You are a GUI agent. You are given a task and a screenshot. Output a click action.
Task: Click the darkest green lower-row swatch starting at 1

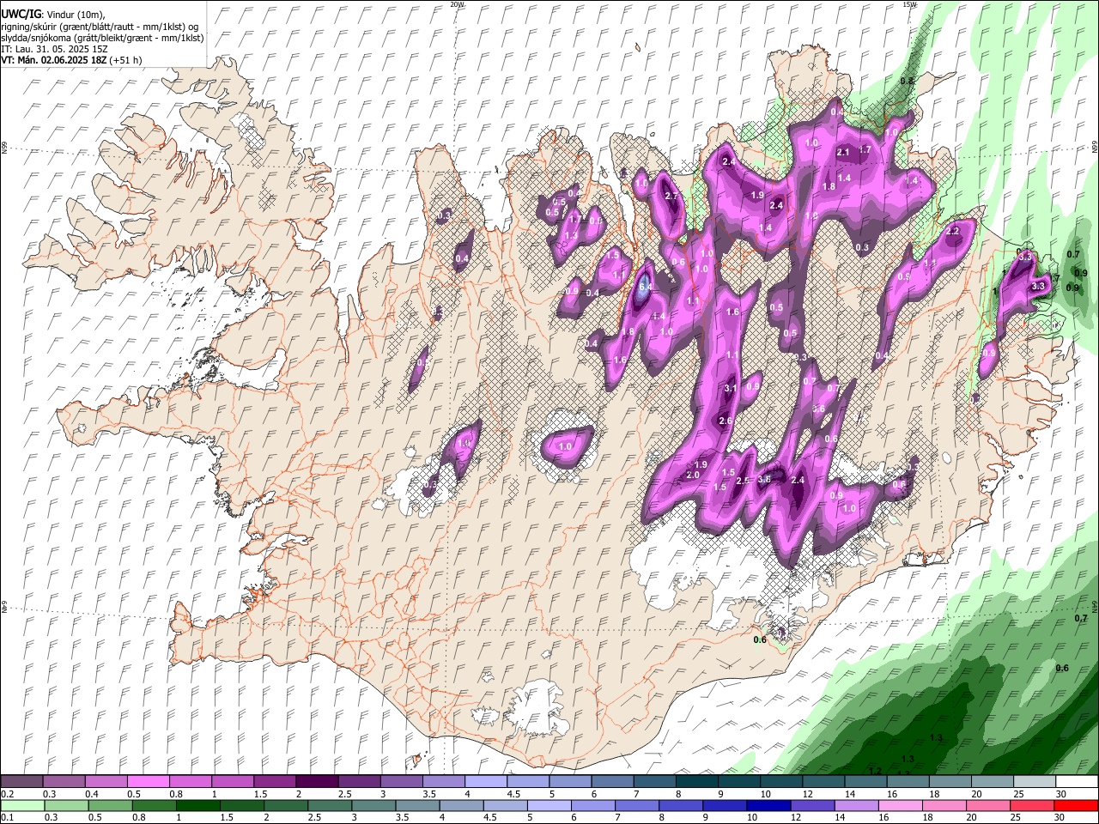pyautogui.click(x=197, y=806)
